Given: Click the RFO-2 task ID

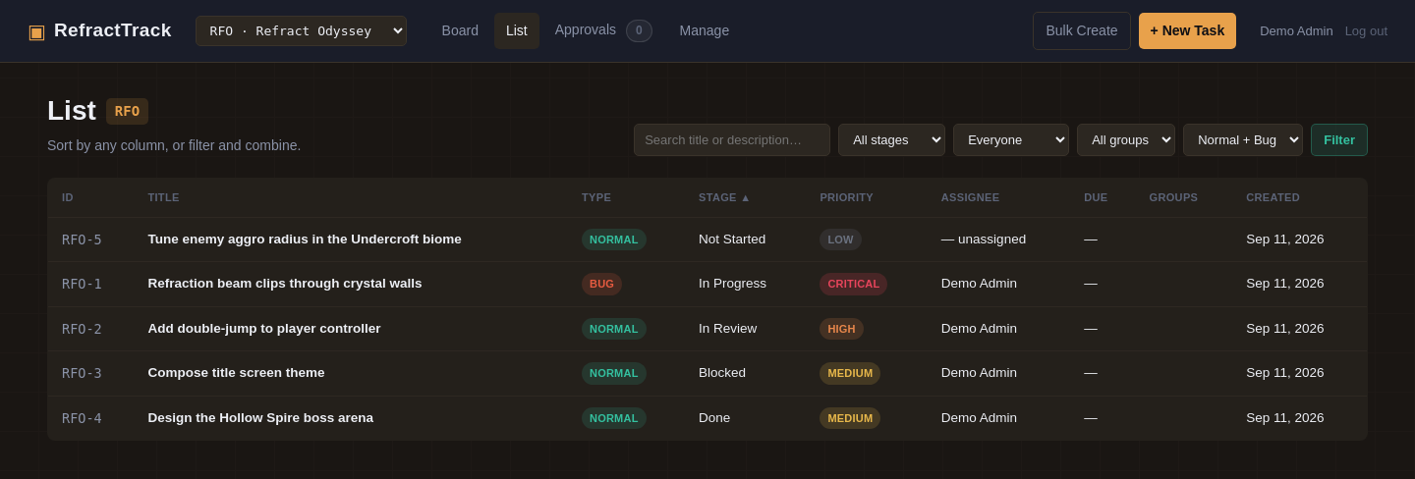Looking at the screenshot, I should pyautogui.click(x=82, y=329).
